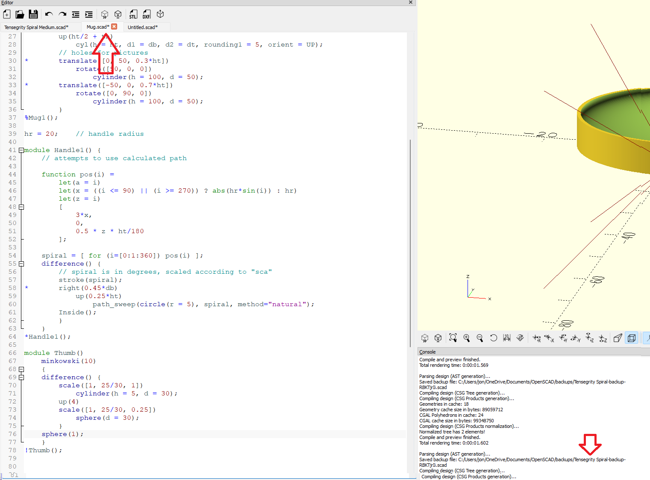650x480 pixels.
Task: Export the design as STL
Action: point(133,15)
